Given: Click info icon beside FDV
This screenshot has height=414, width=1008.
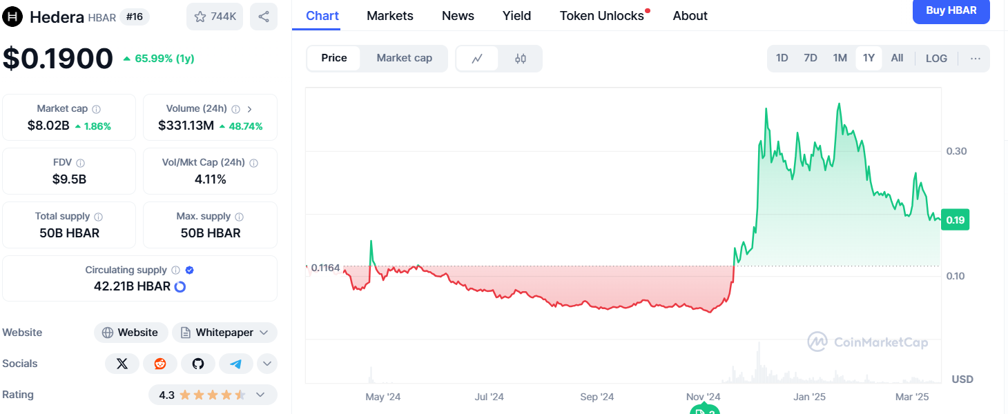Looking at the screenshot, I should click(x=81, y=163).
